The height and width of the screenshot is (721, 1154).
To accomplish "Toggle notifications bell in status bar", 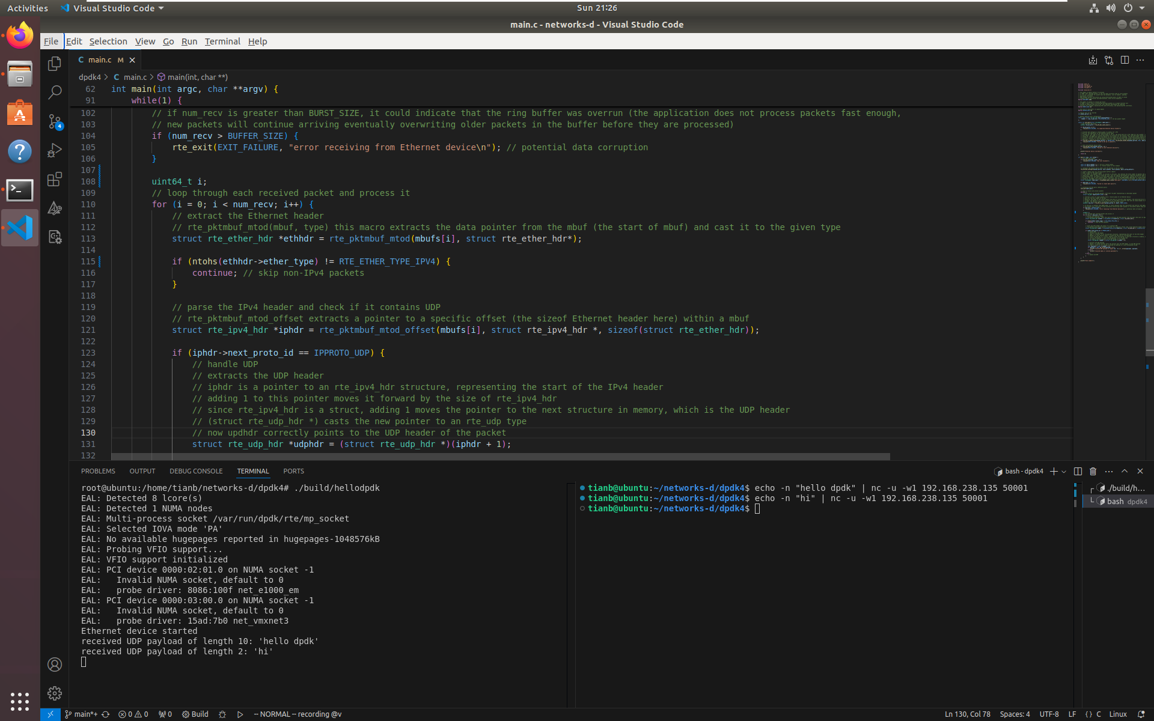I will click(1141, 714).
